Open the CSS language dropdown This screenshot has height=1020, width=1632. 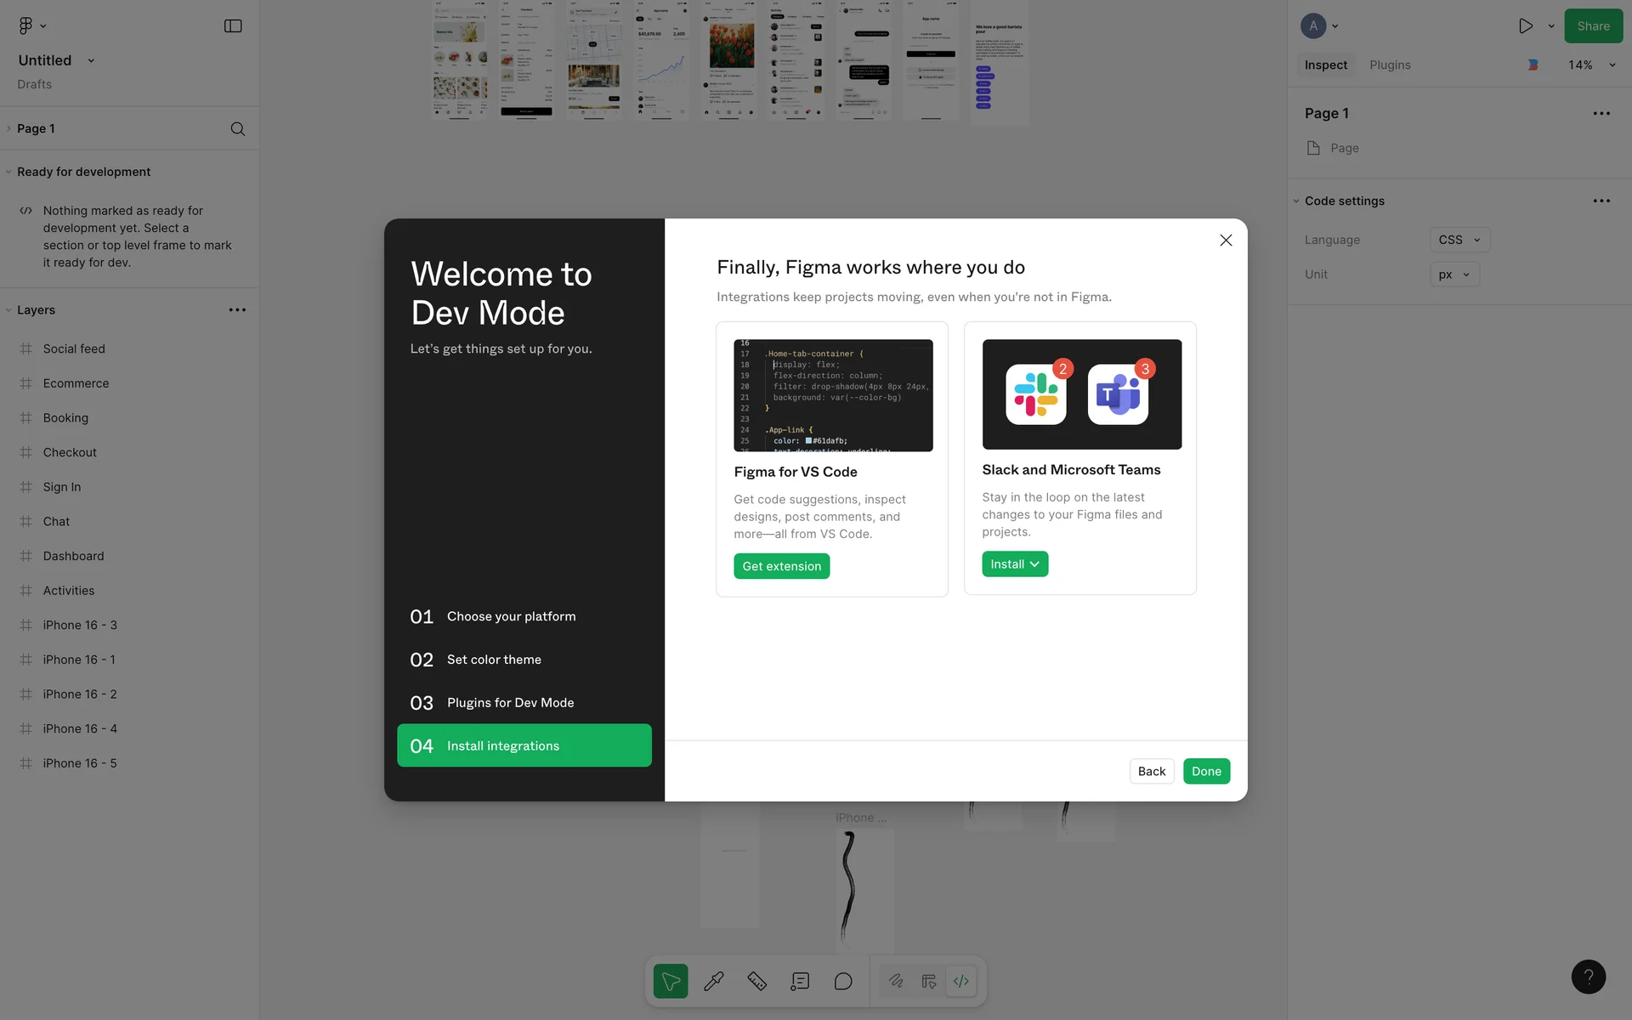[1459, 240]
